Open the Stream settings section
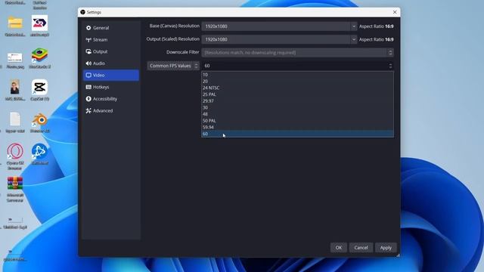 tap(111, 40)
